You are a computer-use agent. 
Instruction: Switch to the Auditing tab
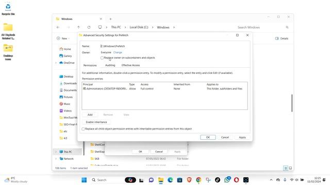110,65
